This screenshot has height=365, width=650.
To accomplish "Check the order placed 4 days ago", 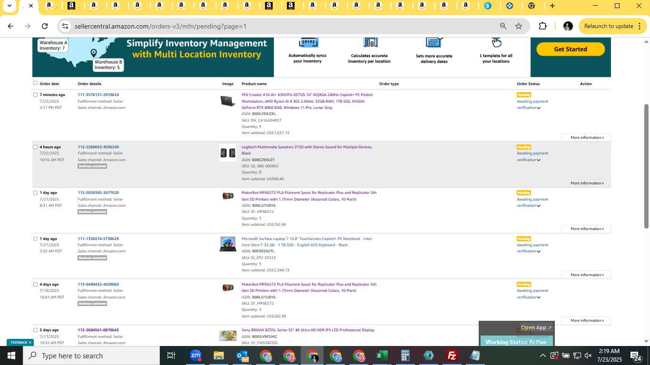I will pos(35,284).
